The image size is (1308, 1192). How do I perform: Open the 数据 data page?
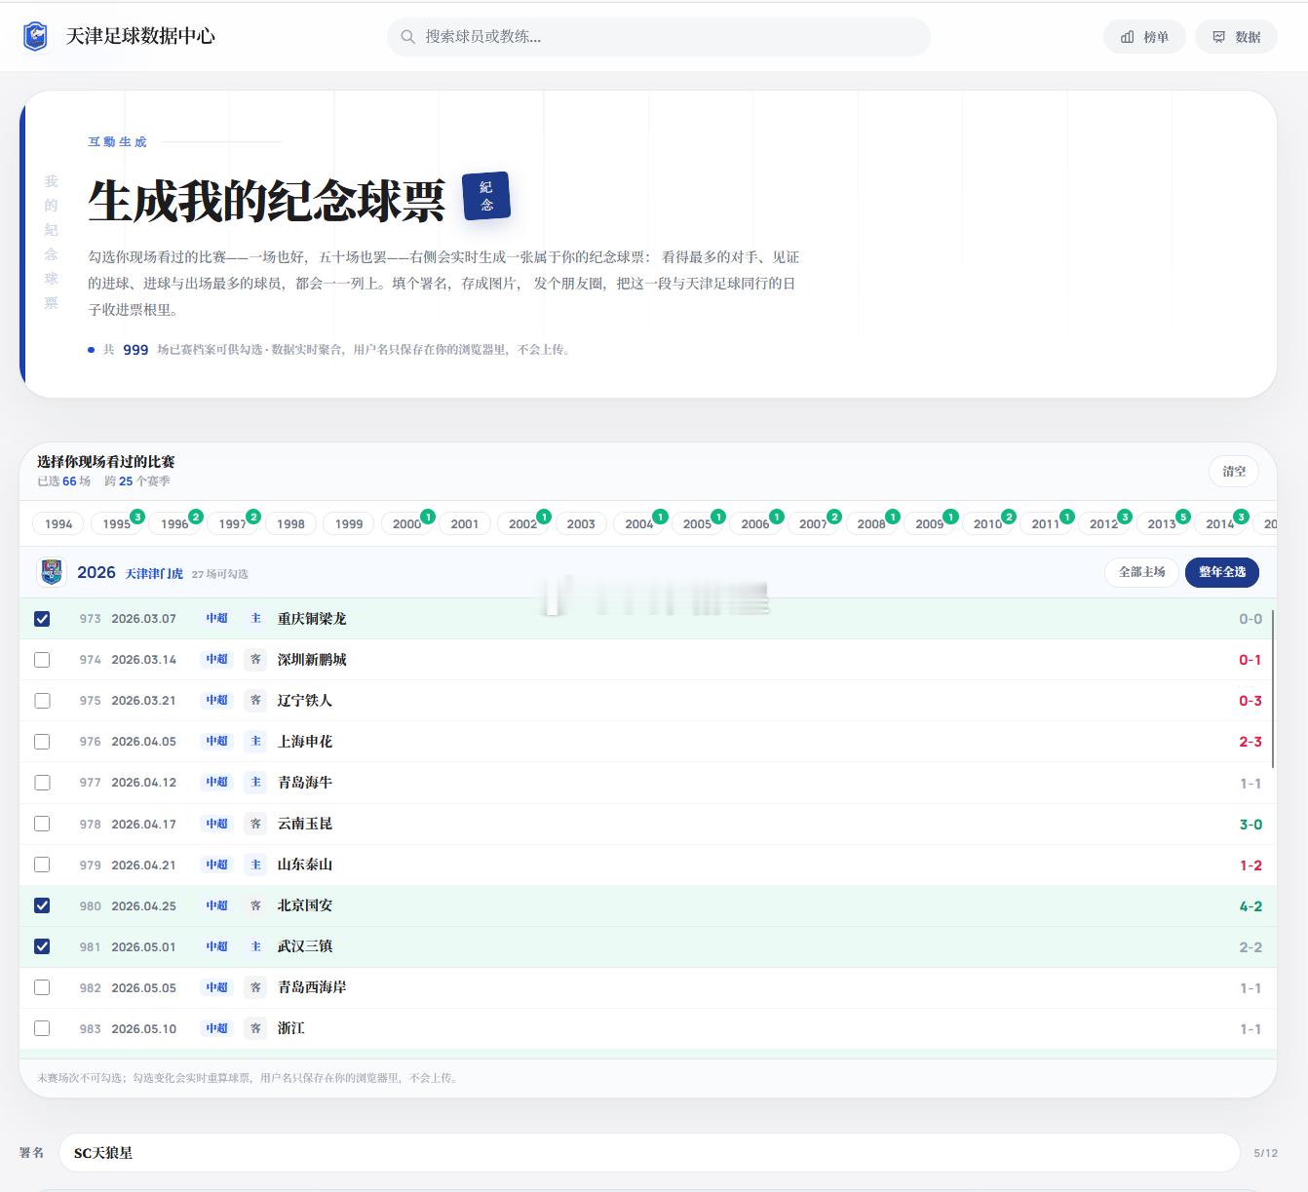coord(1236,36)
